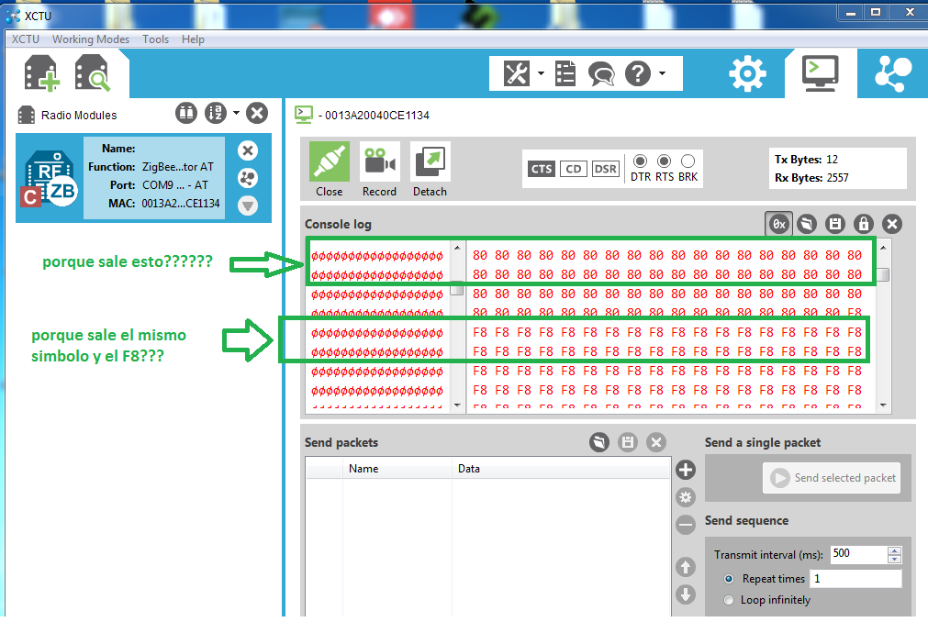
Task: Click the DSR line indicator
Action: (x=606, y=169)
